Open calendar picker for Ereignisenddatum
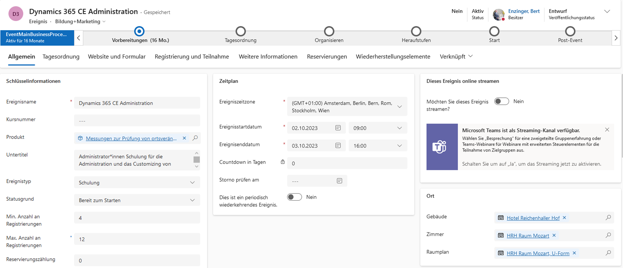The height and width of the screenshot is (268, 623). tap(338, 146)
